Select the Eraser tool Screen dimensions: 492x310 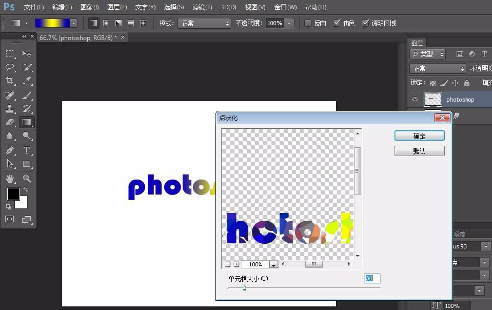point(10,122)
